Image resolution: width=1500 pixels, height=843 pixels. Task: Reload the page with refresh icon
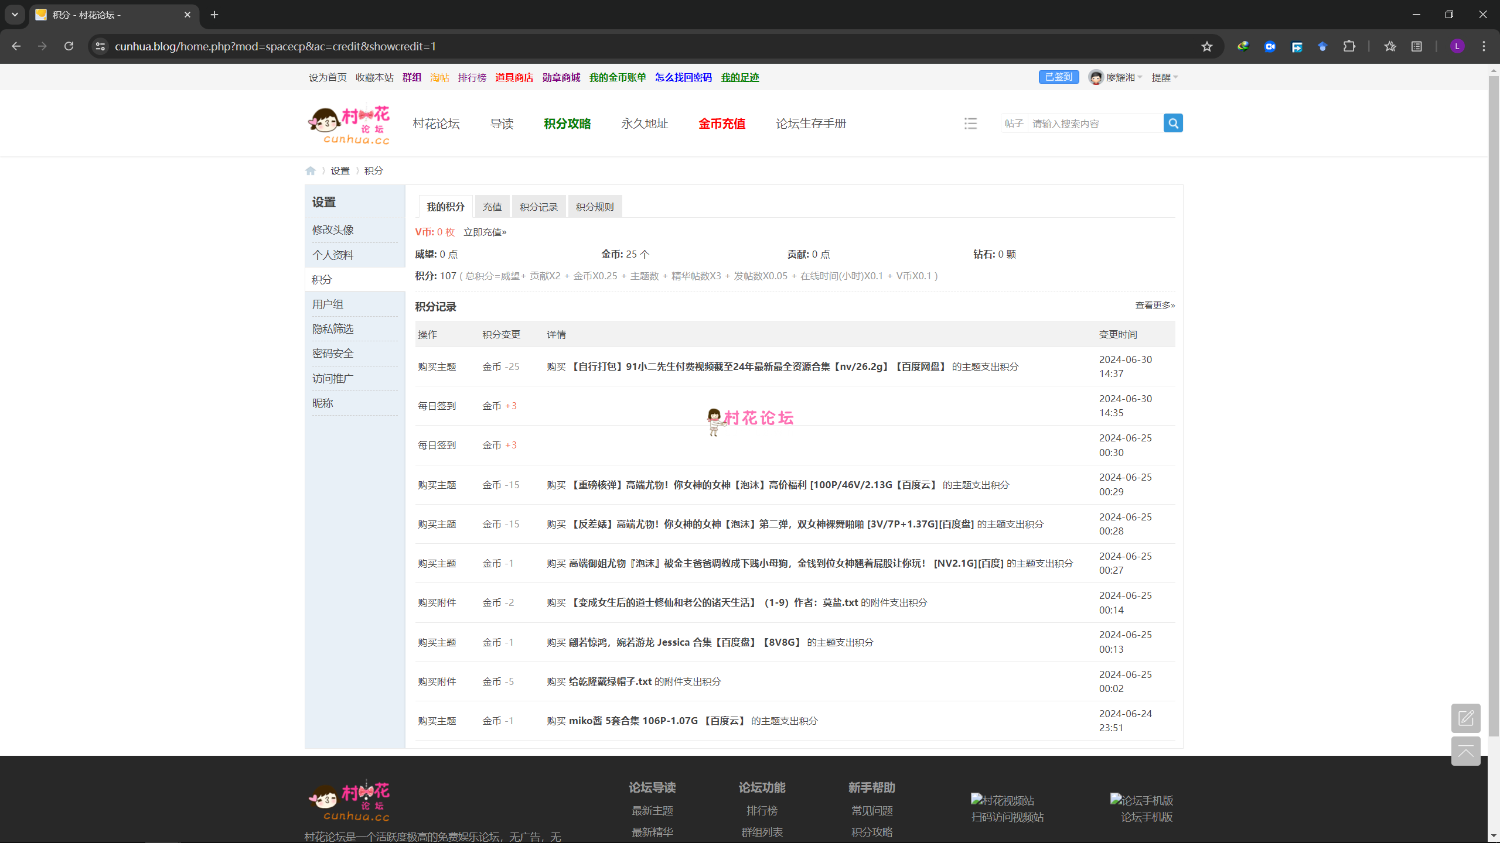[69, 46]
